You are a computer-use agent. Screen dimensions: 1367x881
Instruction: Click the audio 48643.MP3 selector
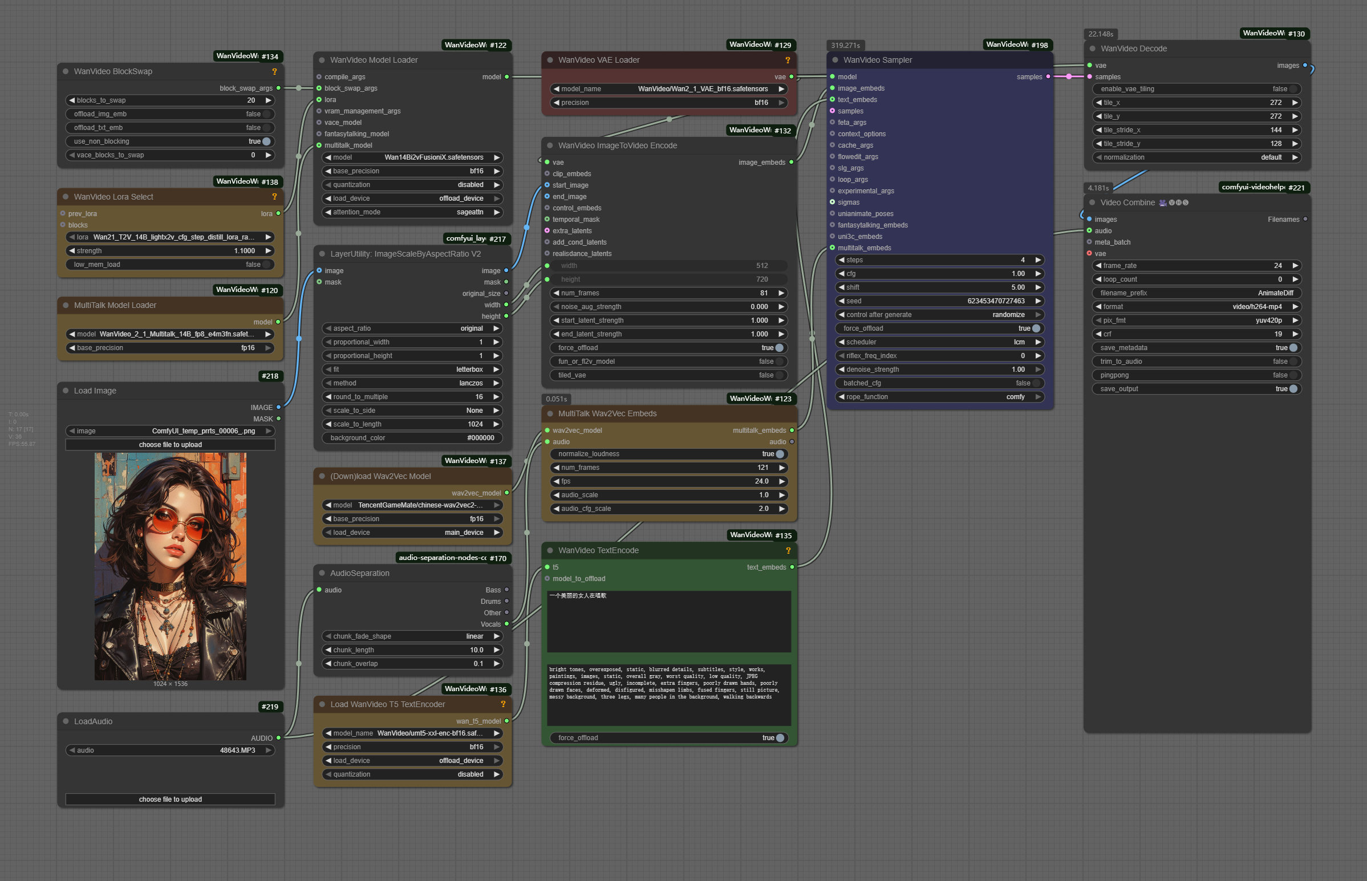click(171, 750)
